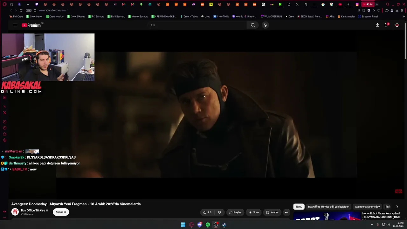407x229 pixels.
Task: Like the Avengers: Doomsday trailer video
Action: pos(207,212)
